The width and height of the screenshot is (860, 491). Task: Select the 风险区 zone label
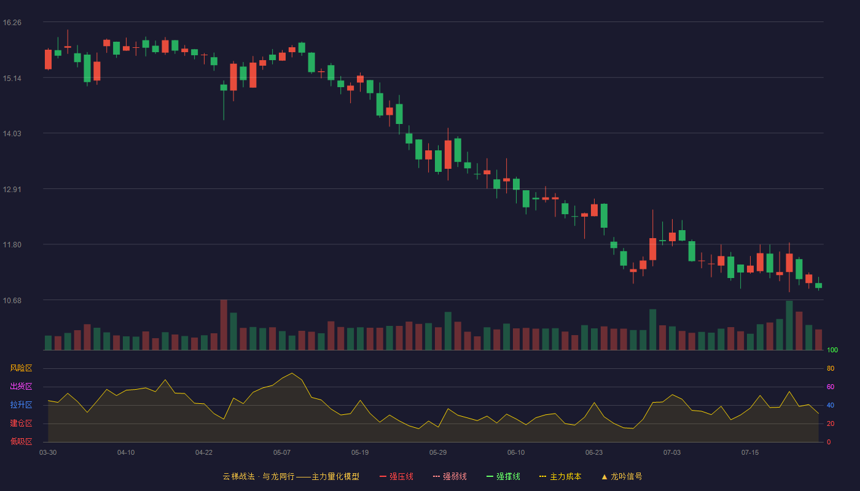21,368
